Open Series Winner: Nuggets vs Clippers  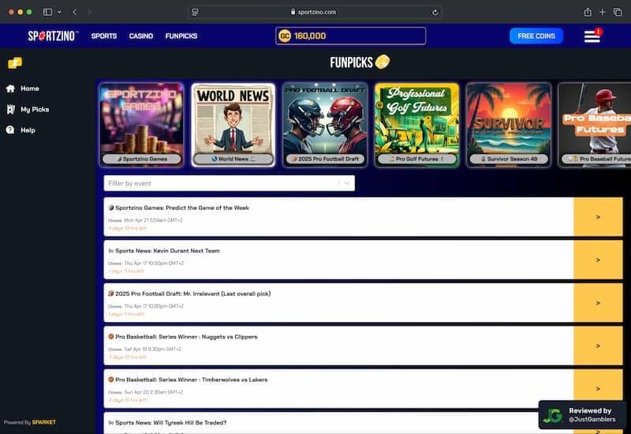pyautogui.click(x=338, y=346)
